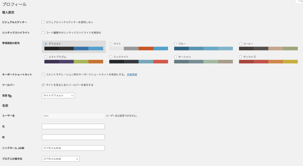Select the コーヒー color scheme option
This screenshot has height=166, width=303.
click(x=240, y=44)
